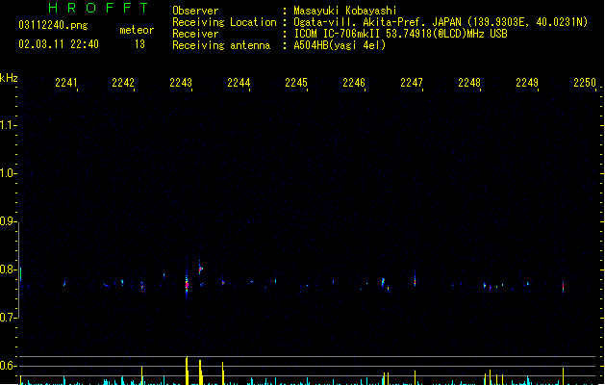
Task: Click the 'Receiving Location' field label
Action: click(224, 22)
